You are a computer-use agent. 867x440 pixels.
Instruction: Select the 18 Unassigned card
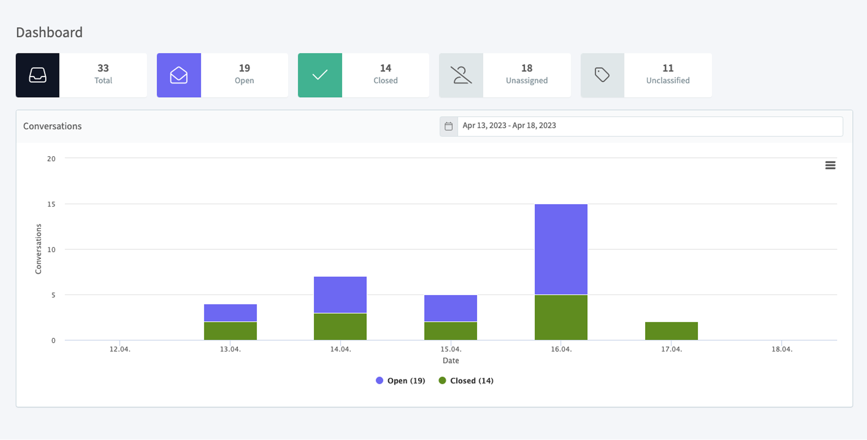(527, 75)
